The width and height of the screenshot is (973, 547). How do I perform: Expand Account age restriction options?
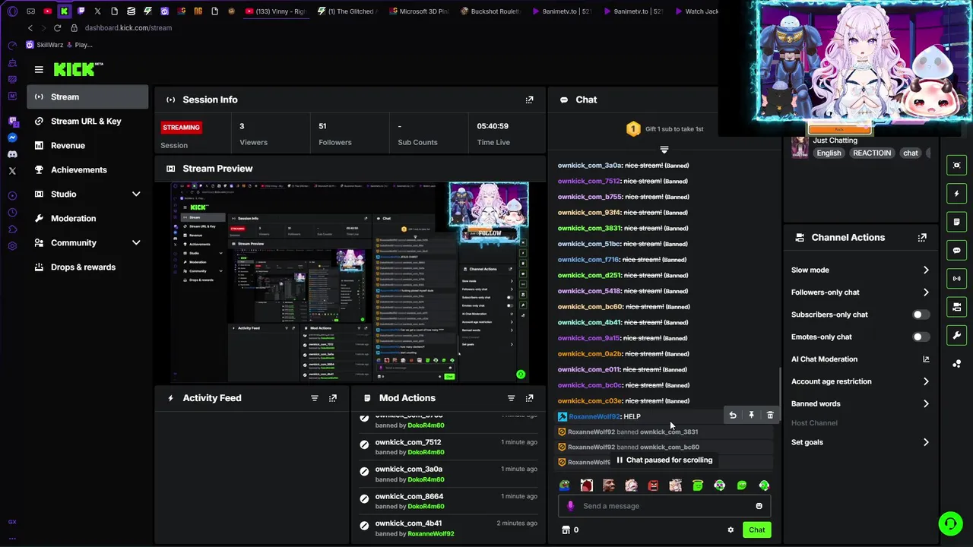pos(926,381)
